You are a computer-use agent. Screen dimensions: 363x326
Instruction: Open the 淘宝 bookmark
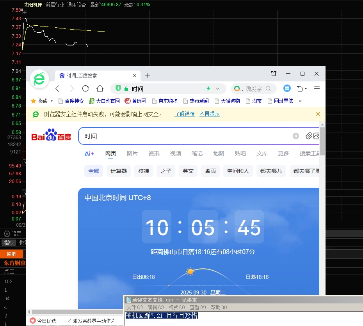pyautogui.click(x=254, y=101)
